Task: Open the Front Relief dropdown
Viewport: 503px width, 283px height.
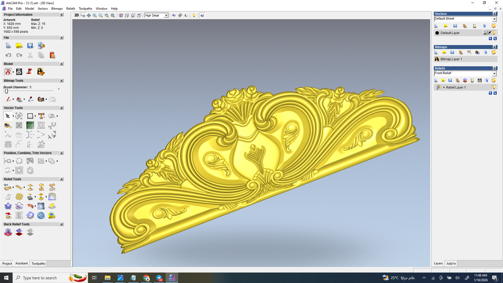Action: 494,74
